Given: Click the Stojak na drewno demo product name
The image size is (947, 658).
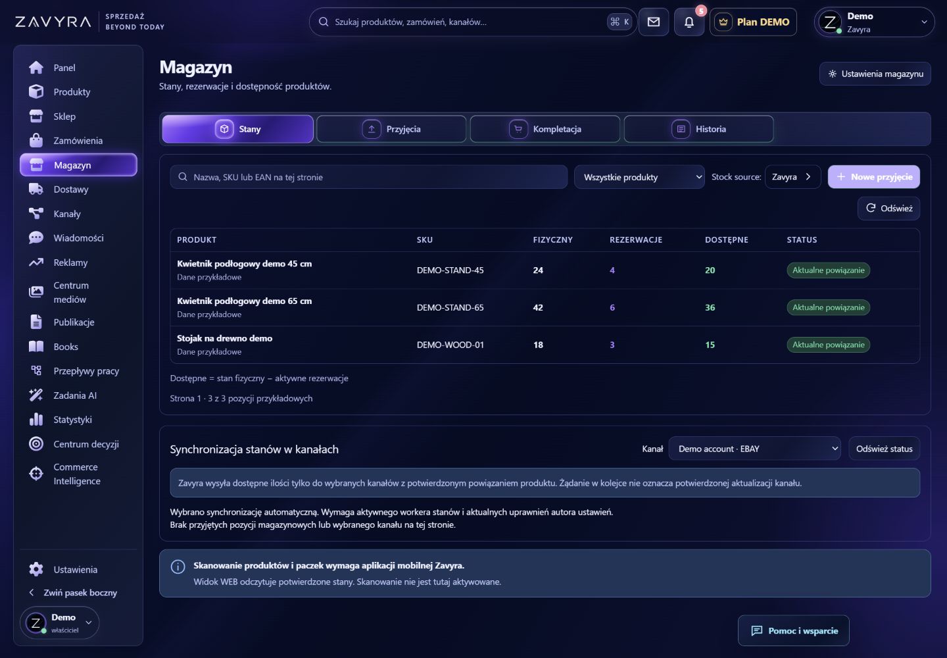Looking at the screenshot, I should tap(225, 338).
